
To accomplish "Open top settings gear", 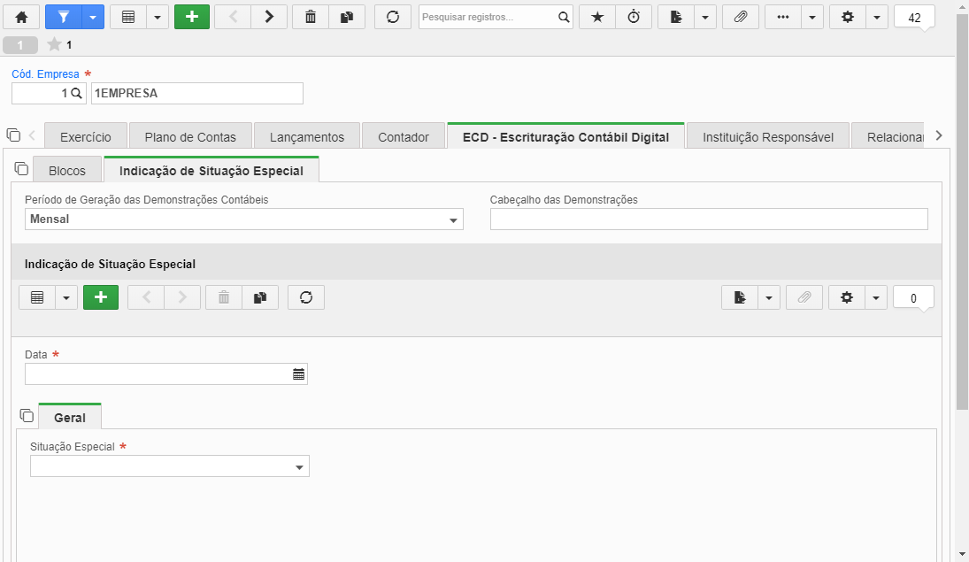I will pos(847,18).
